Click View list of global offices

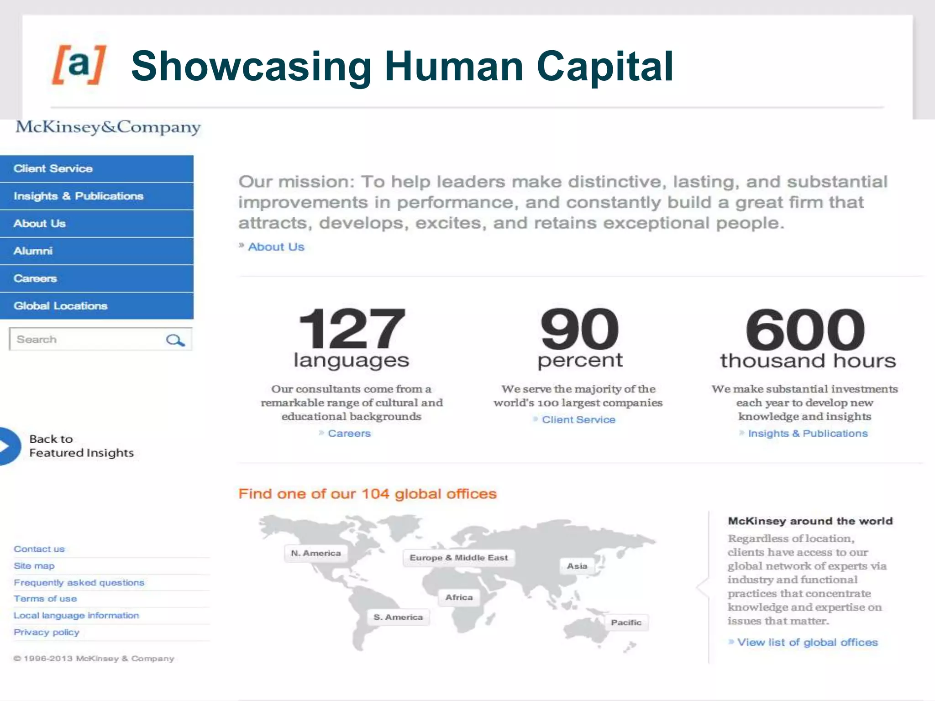coord(807,642)
